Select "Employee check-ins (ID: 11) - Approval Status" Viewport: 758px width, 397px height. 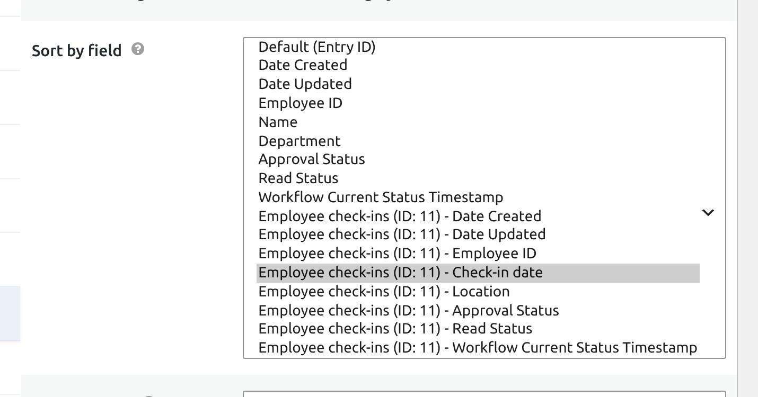point(478,311)
